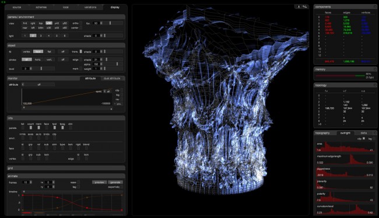Click the memory panel corner icon
This screenshot has width=379, height=218.
(375, 69)
